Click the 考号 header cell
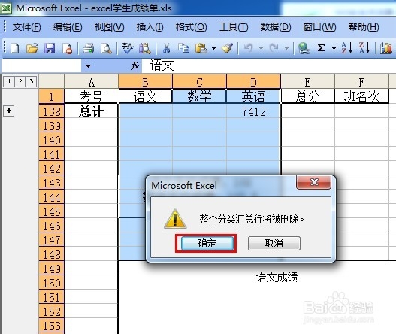Viewport: 396px width, 334px height. tap(92, 96)
